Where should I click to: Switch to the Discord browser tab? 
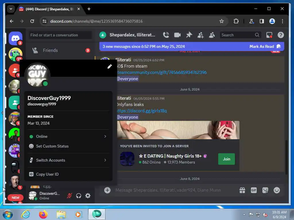49,9
